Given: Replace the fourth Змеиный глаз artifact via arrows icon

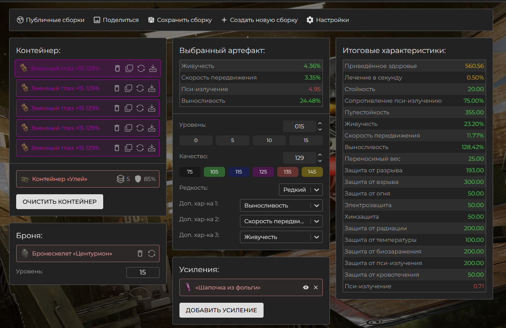Looking at the screenshot, I should pos(140,128).
